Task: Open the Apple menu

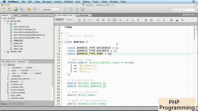Action: click(x=4, y=2)
